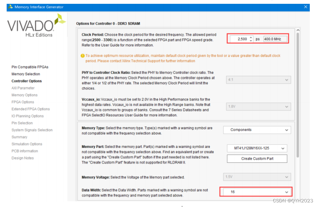
Task: Click the 400.0 MHz frequency field
Action: tap(275, 39)
